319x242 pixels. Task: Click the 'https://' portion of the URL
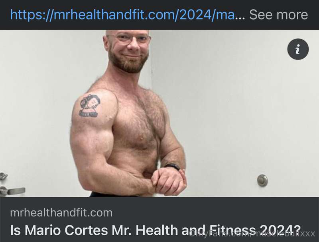pos(32,14)
